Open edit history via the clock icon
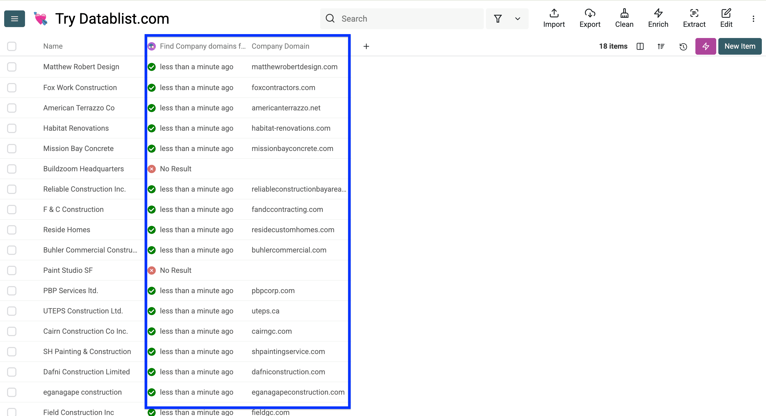 coord(683,46)
